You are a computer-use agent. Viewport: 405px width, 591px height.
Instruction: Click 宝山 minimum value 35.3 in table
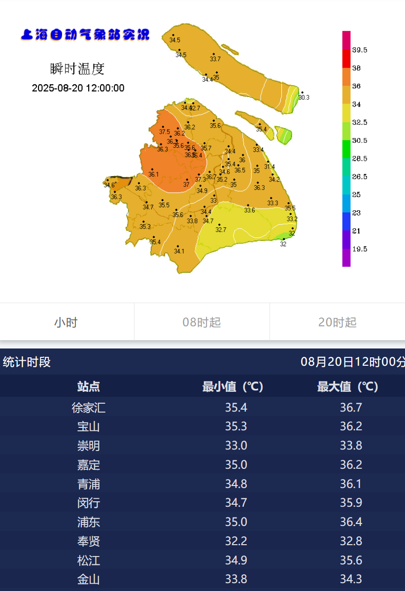(236, 426)
